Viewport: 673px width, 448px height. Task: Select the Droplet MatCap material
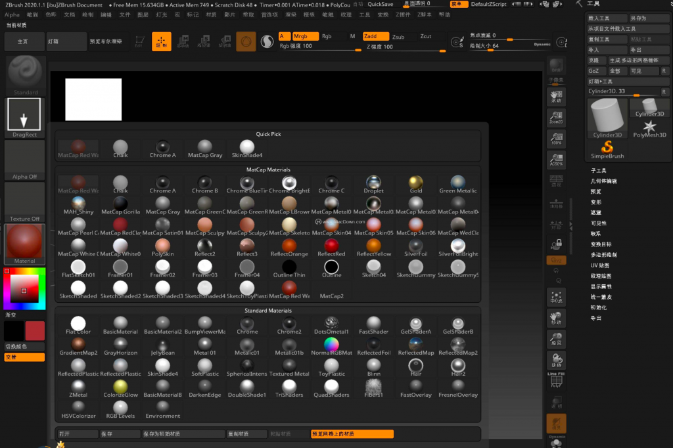373,185
